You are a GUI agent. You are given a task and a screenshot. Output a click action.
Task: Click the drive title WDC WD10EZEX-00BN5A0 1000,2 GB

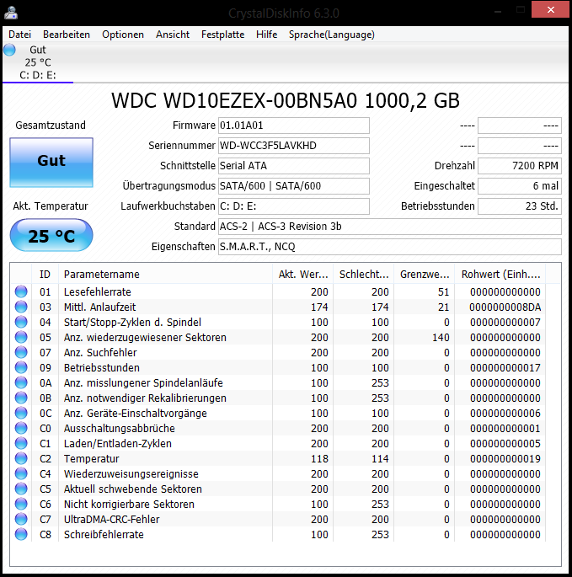286,100
